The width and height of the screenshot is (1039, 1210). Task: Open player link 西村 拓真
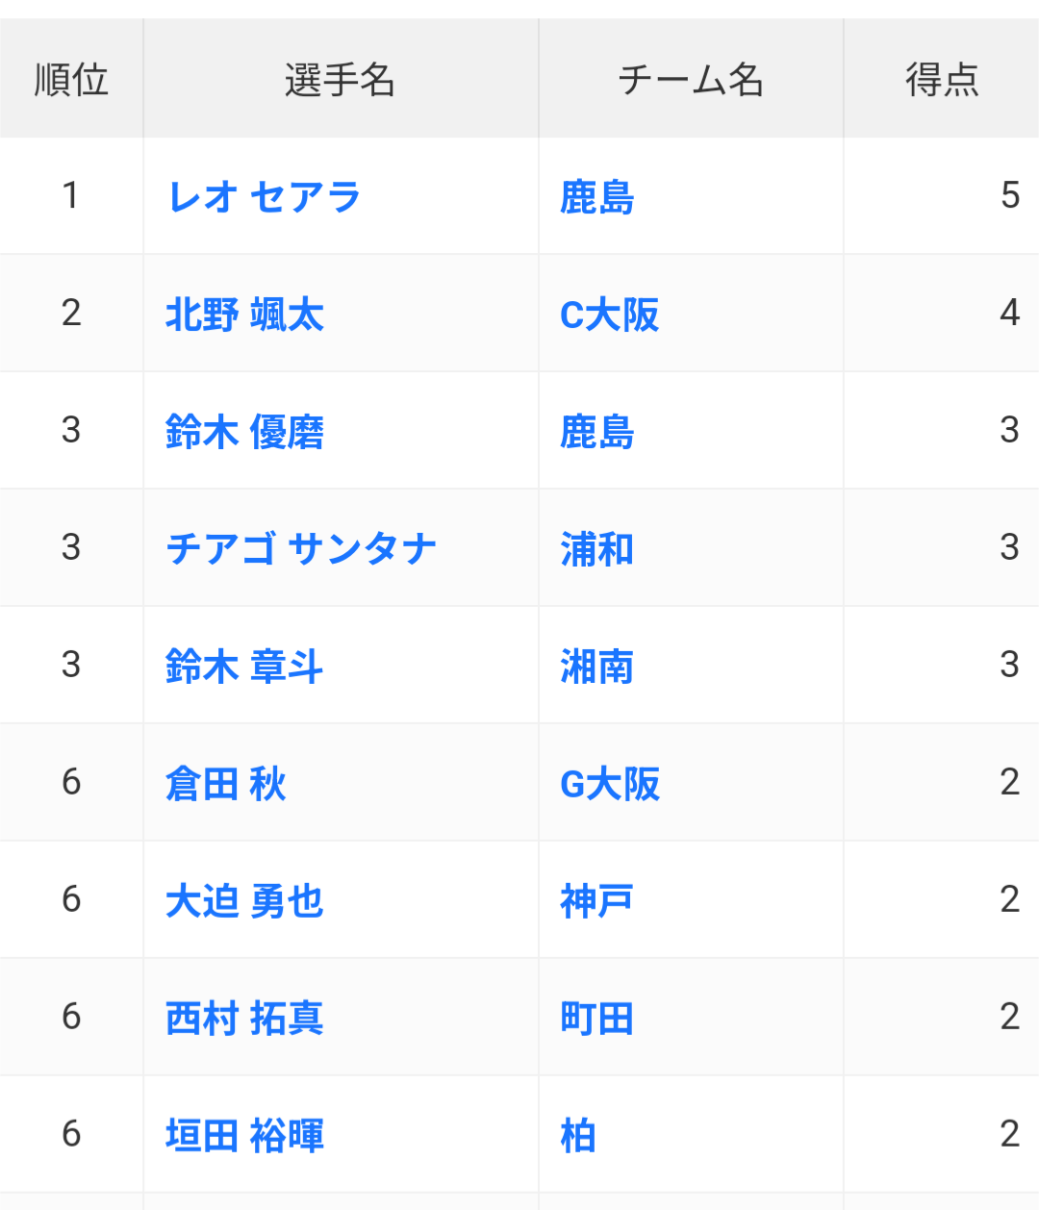[244, 1019]
